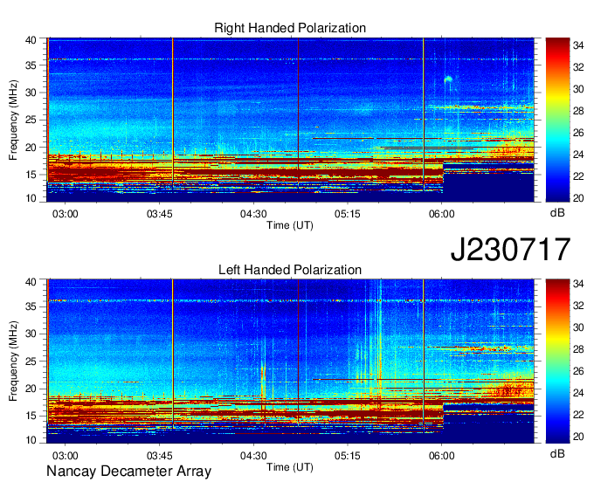
Task: Click the 30 MHz tick of Right Handed plot
Action: [x=31, y=93]
